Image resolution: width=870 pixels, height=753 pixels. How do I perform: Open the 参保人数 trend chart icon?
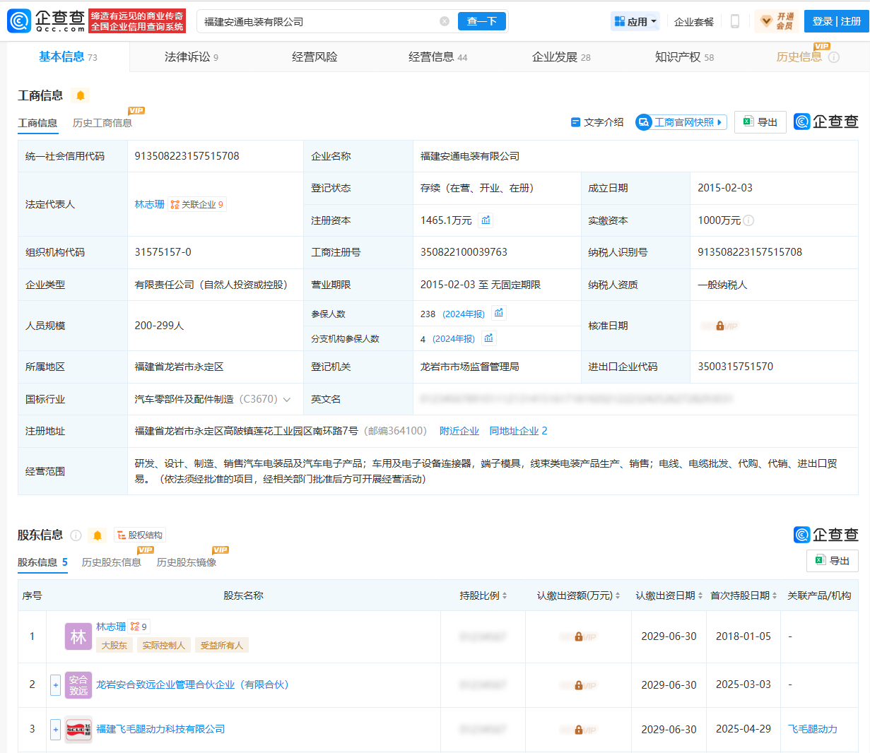pyautogui.click(x=499, y=313)
